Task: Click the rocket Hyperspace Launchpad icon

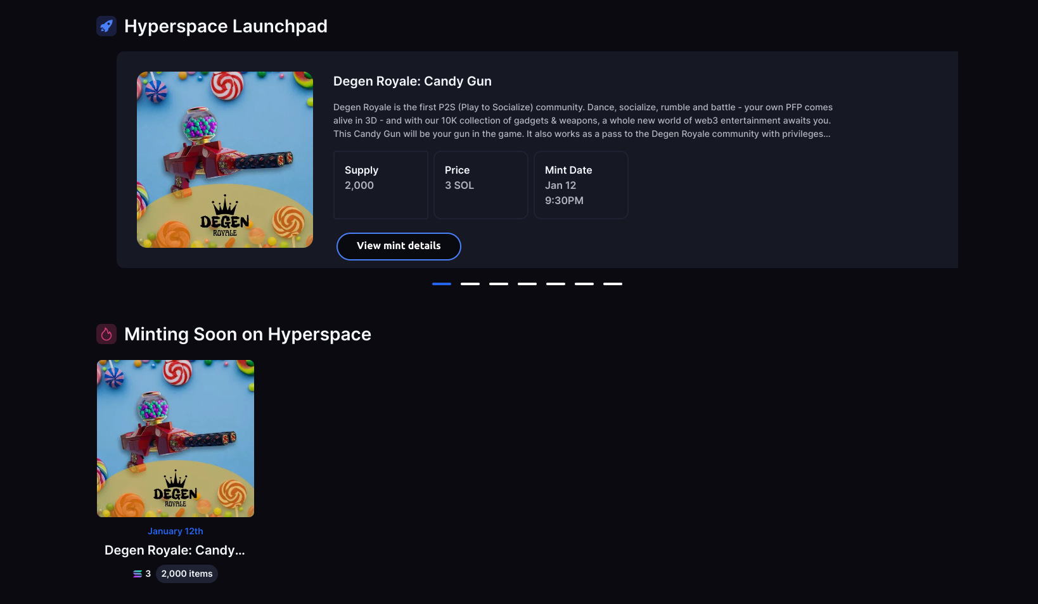Action: (x=106, y=26)
